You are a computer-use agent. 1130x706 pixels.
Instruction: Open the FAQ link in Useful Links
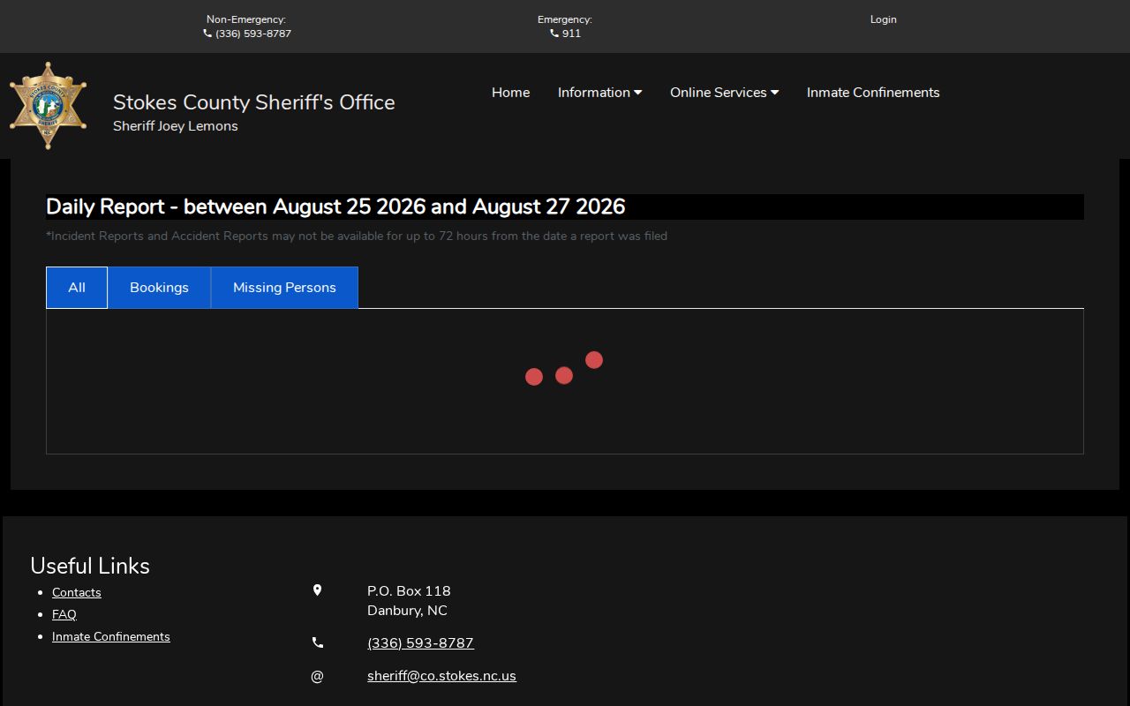pos(64,614)
